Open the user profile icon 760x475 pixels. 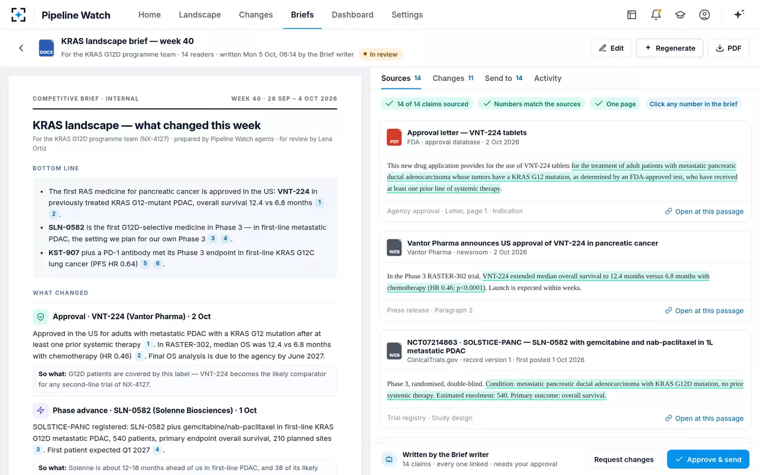705,15
